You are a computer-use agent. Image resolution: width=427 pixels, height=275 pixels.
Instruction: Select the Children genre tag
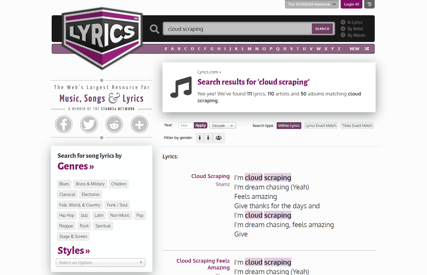[119, 184]
